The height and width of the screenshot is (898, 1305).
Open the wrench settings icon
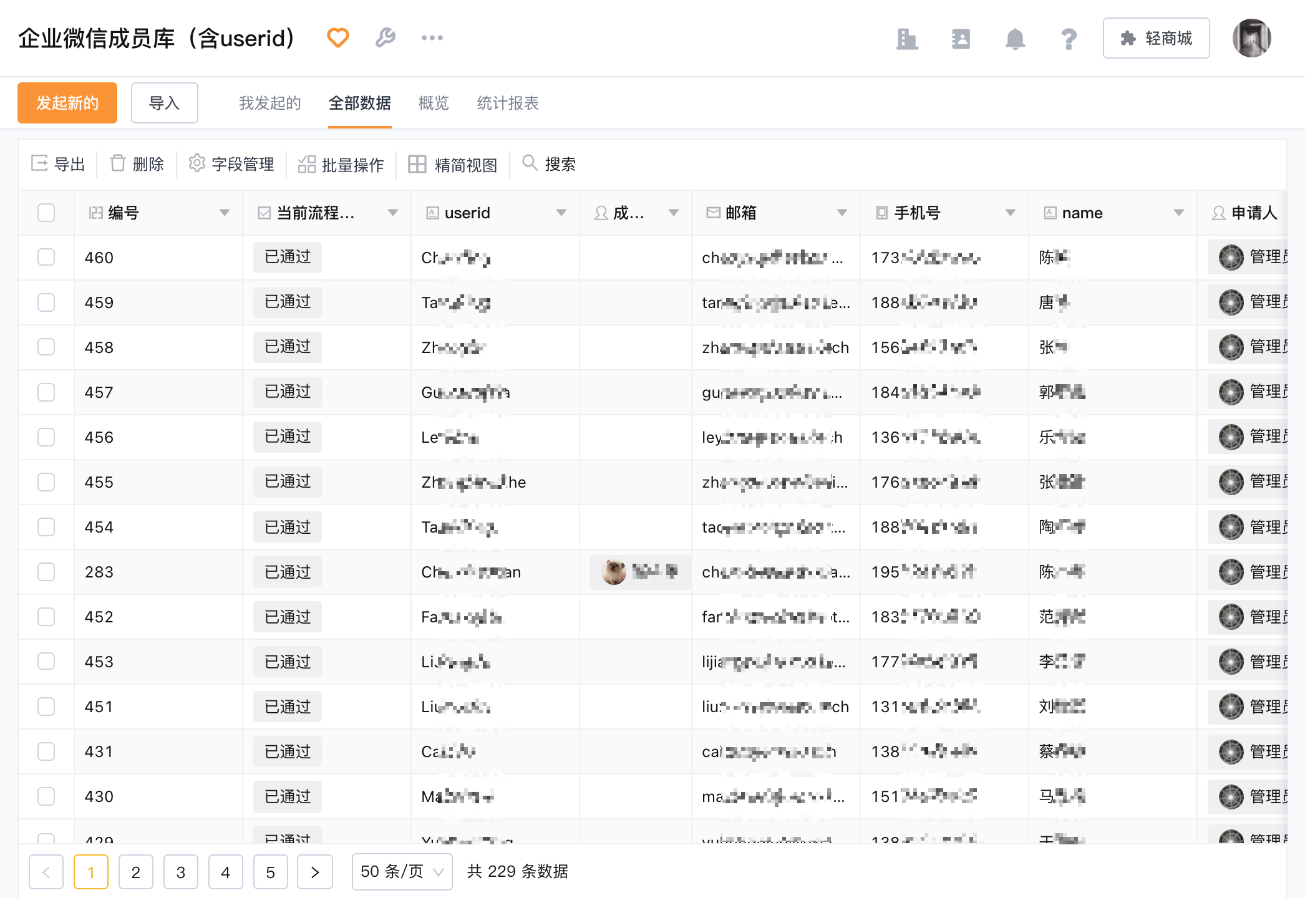click(x=385, y=38)
